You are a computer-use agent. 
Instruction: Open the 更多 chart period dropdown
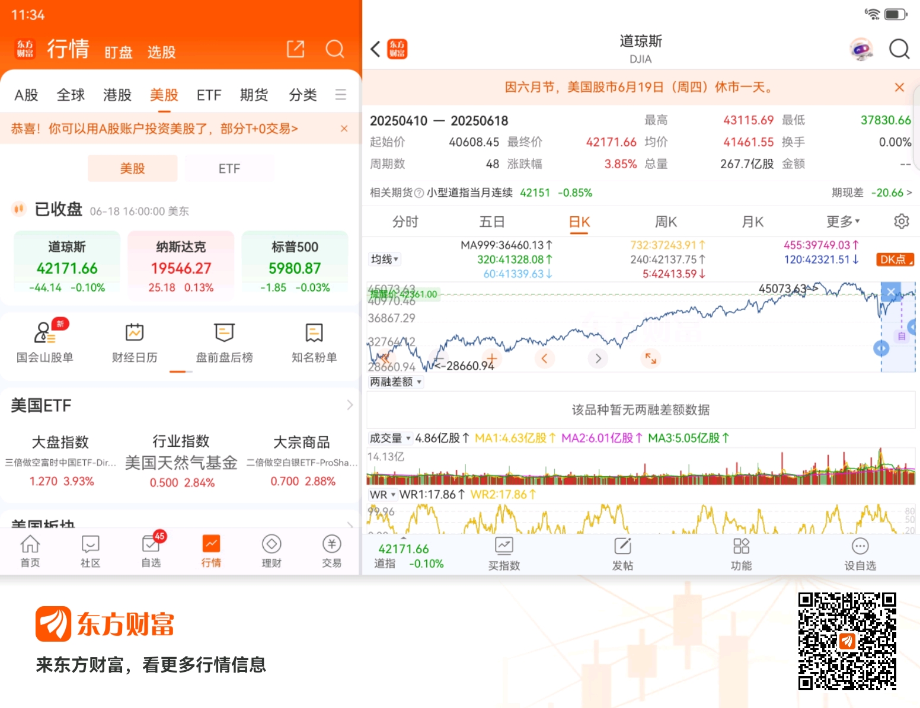click(x=843, y=222)
